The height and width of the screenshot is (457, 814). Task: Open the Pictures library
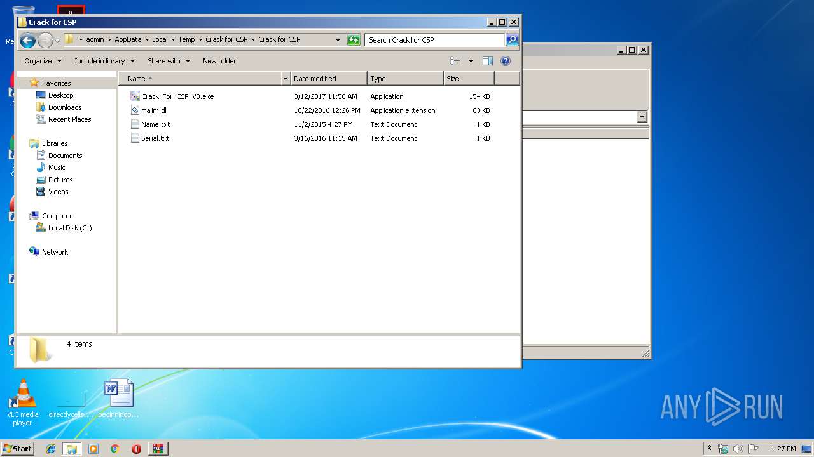click(x=60, y=180)
